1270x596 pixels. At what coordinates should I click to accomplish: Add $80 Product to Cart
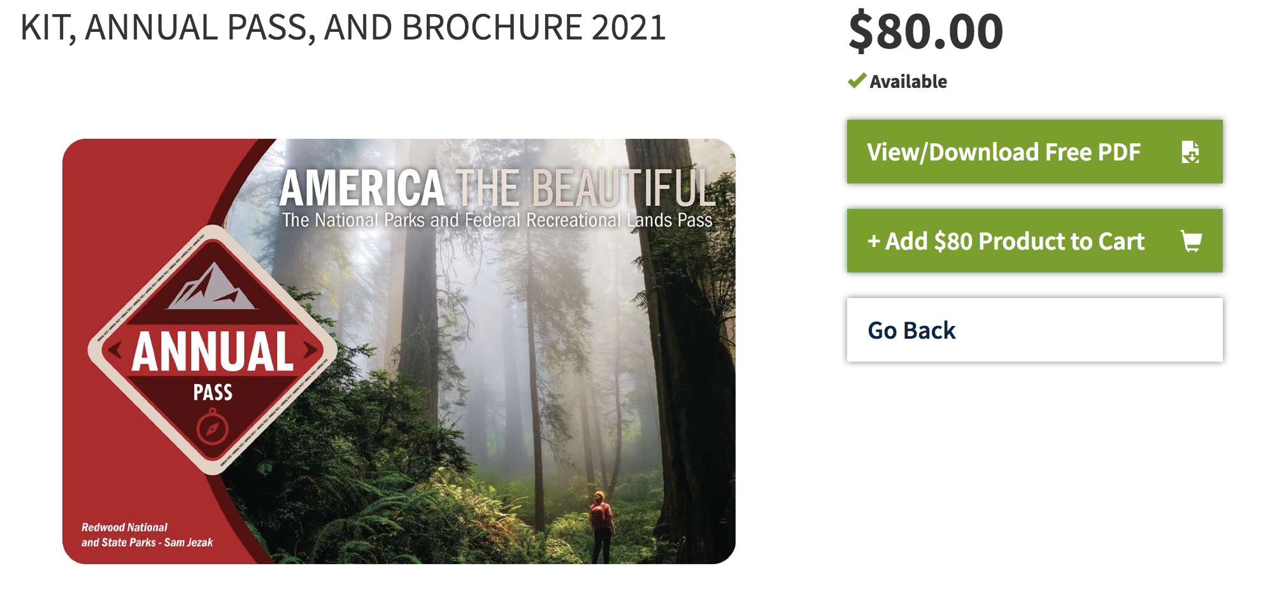[1006, 241]
